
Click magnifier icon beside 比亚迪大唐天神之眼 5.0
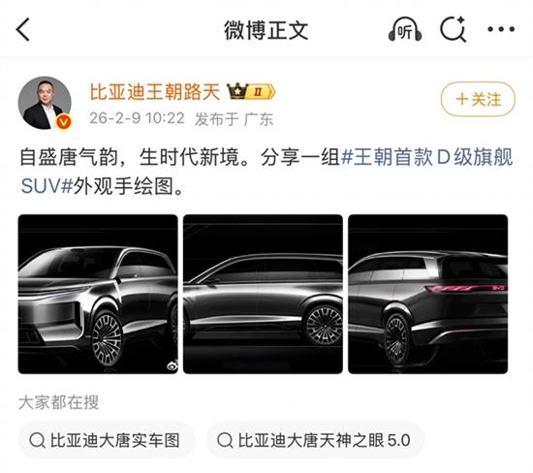click(x=225, y=440)
